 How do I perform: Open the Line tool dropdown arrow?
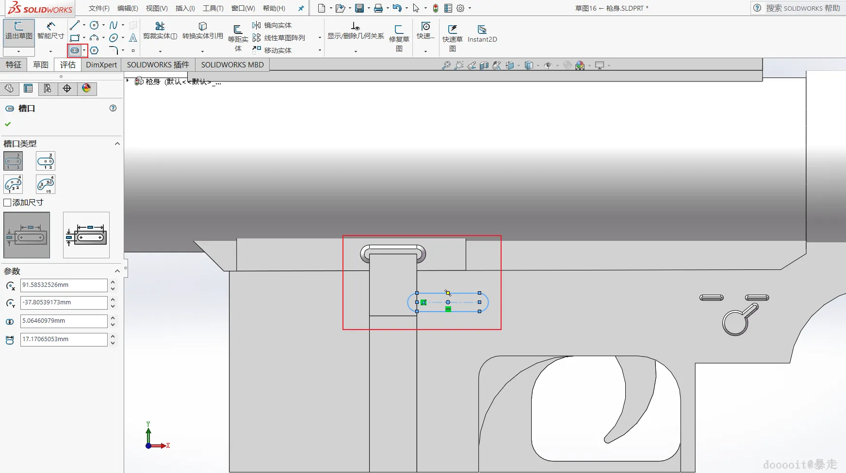point(84,25)
